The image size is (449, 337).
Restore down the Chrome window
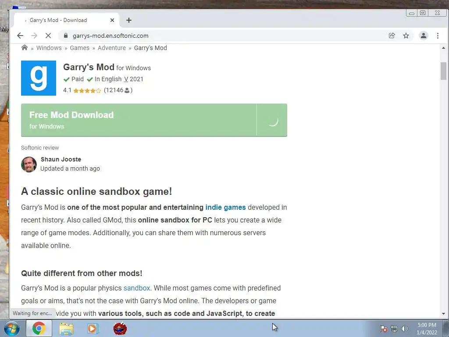point(423,13)
